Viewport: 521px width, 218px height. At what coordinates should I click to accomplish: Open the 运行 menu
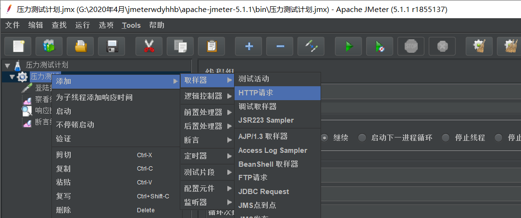(x=82, y=25)
